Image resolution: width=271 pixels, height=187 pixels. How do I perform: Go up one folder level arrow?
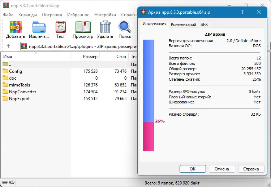[8, 46]
